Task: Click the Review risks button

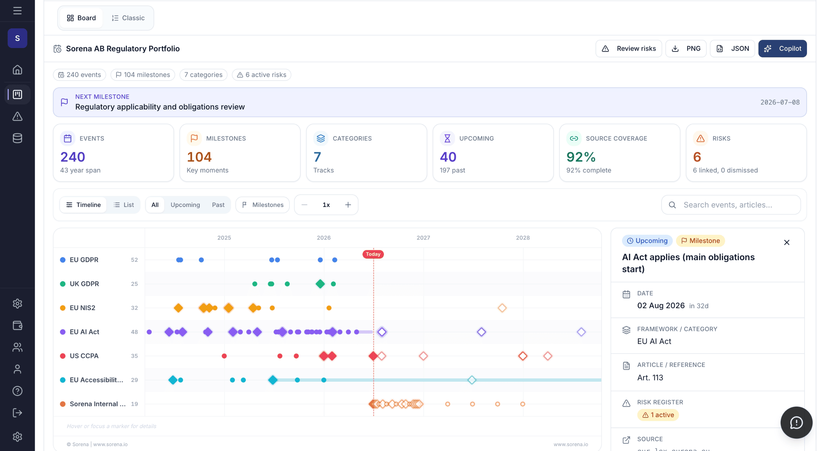Action: [629, 49]
